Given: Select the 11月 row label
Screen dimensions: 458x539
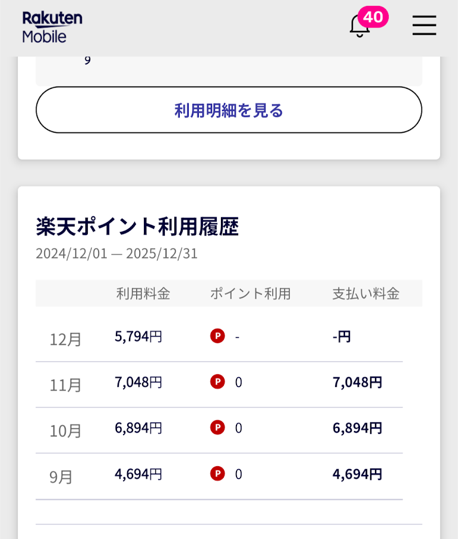Looking at the screenshot, I should tap(66, 385).
